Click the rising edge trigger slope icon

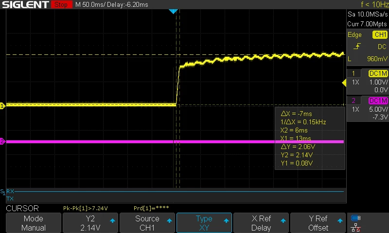coord(357,46)
